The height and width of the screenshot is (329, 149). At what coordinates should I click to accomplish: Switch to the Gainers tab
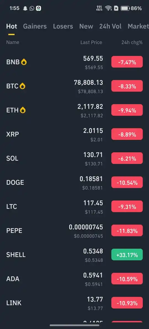tap(35, 26)
